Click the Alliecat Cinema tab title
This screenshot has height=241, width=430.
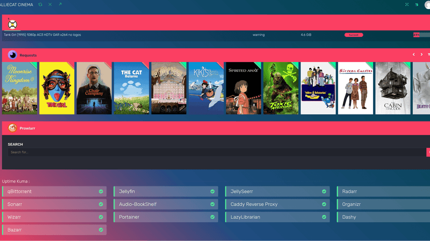pos(17,5)
